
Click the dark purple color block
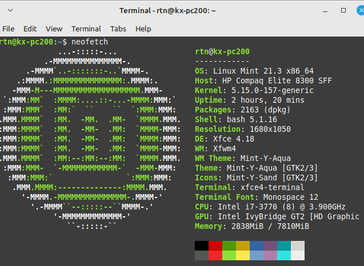pyautogui.click(x=270, y=245)
